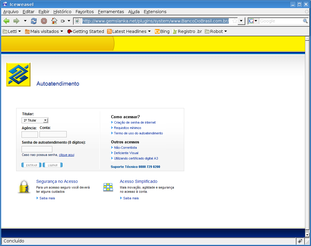Viewport: 311px width, 246px height.
Task: Expand the Letti folder dropdown arrow
Action: 19,31
